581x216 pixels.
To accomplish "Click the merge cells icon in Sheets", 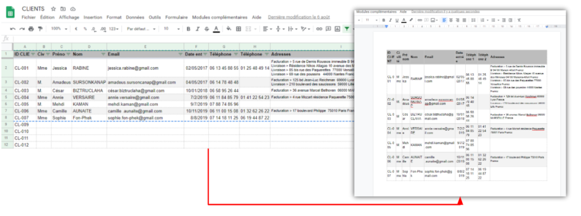I will 249,29.
